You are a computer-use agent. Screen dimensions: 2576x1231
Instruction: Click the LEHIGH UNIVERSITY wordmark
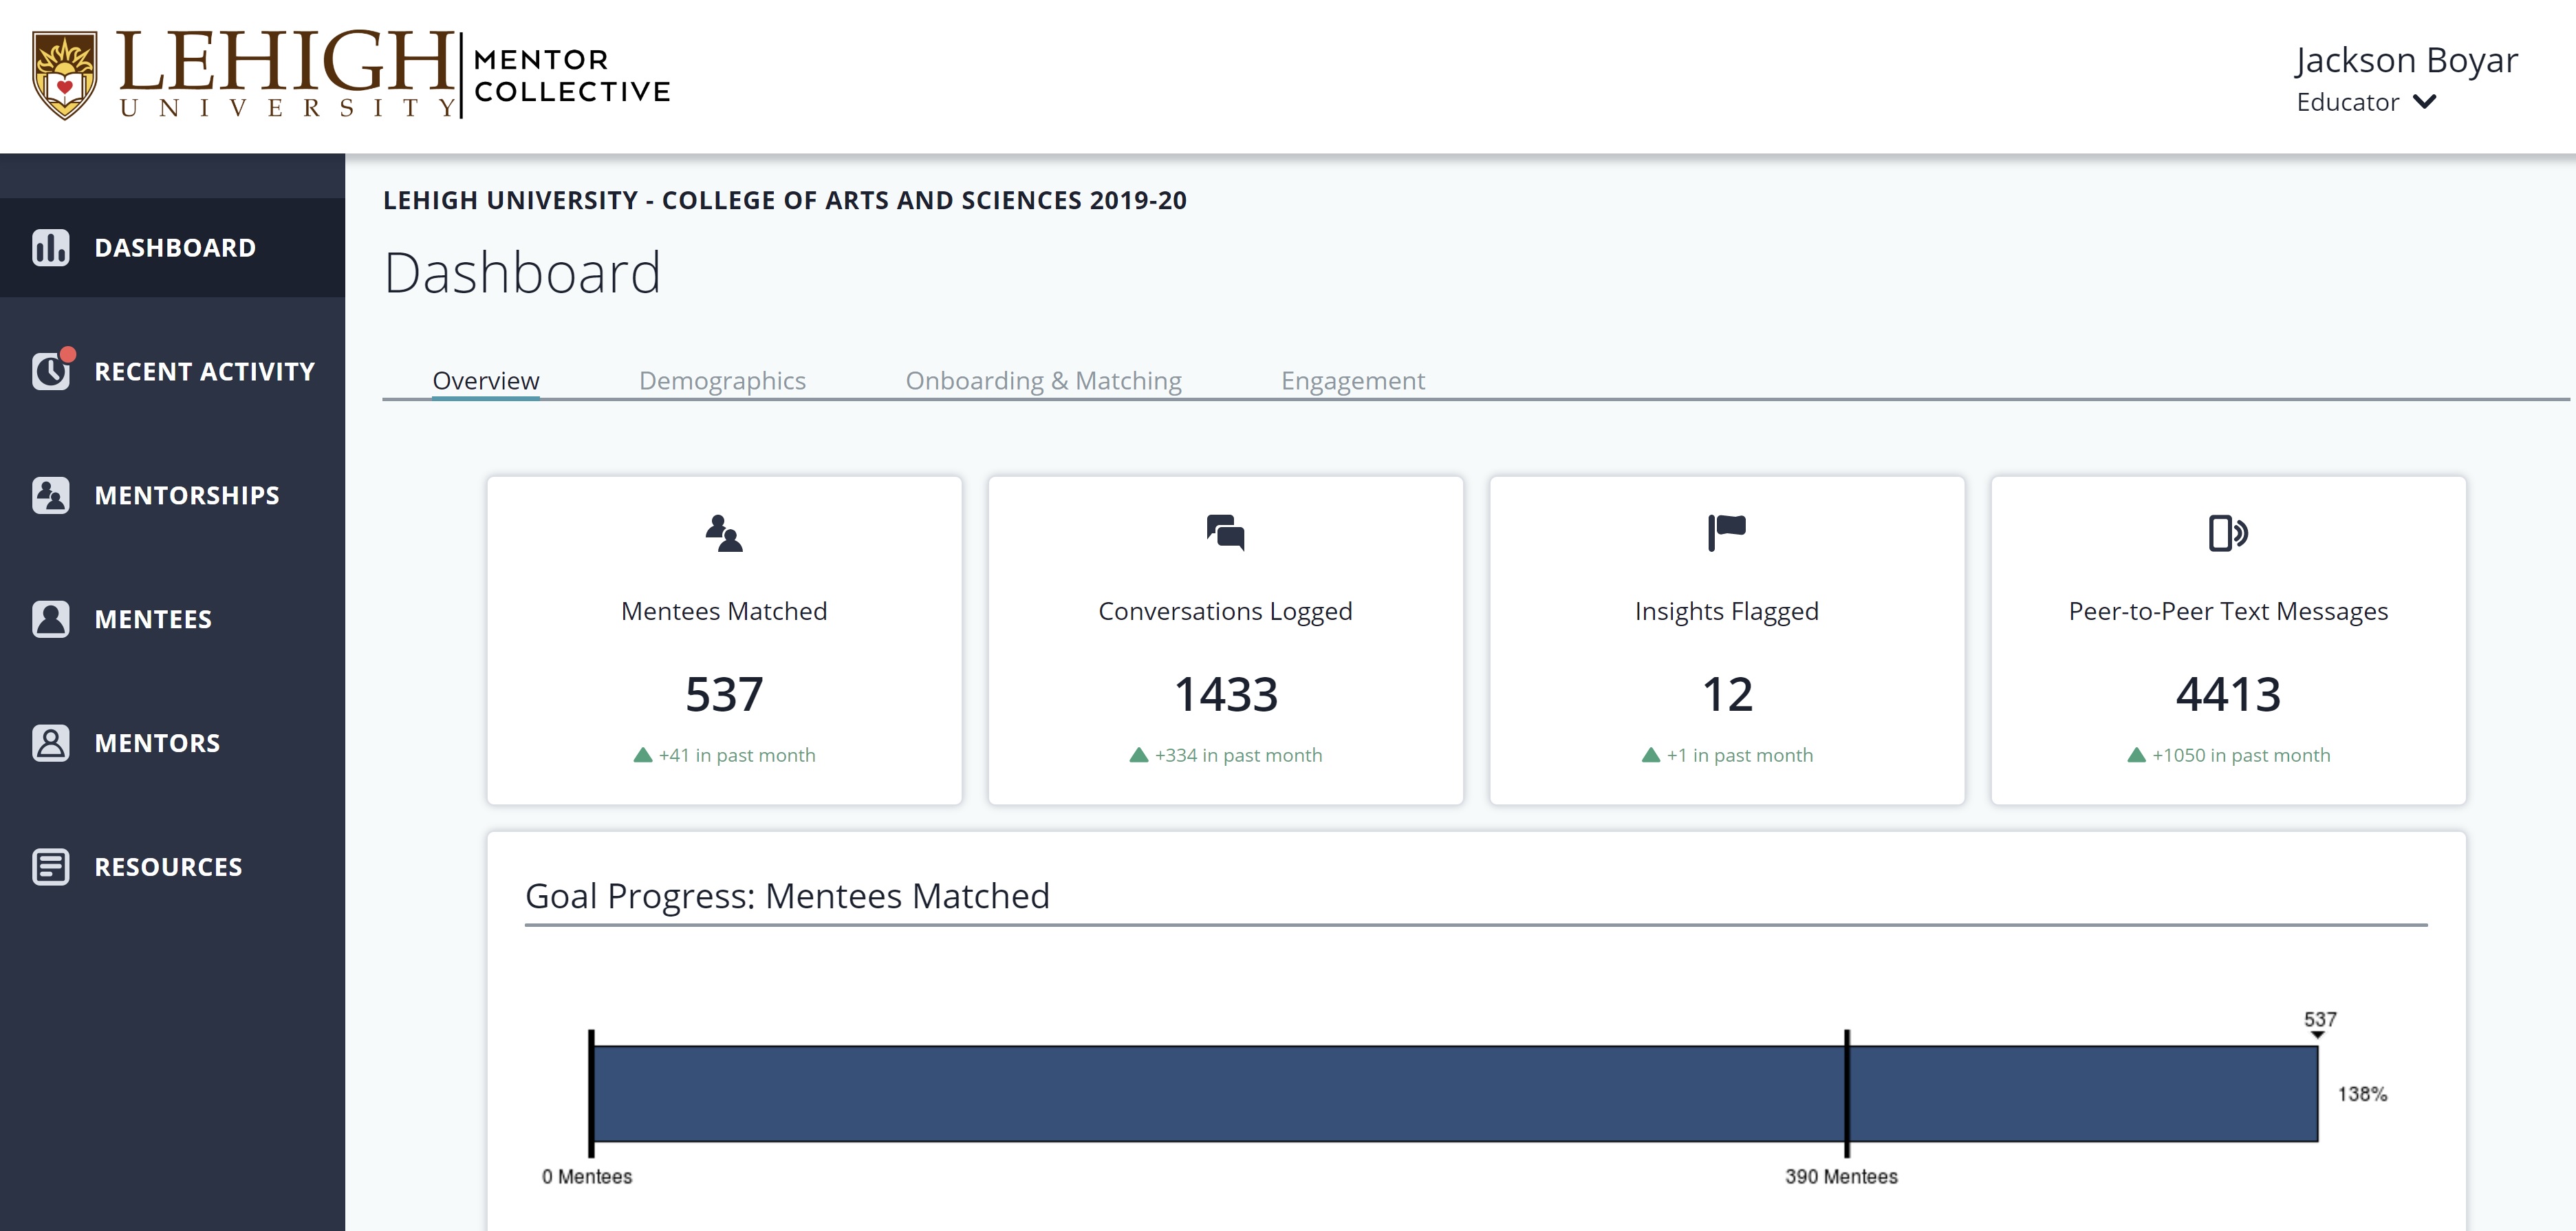[286, 73]
